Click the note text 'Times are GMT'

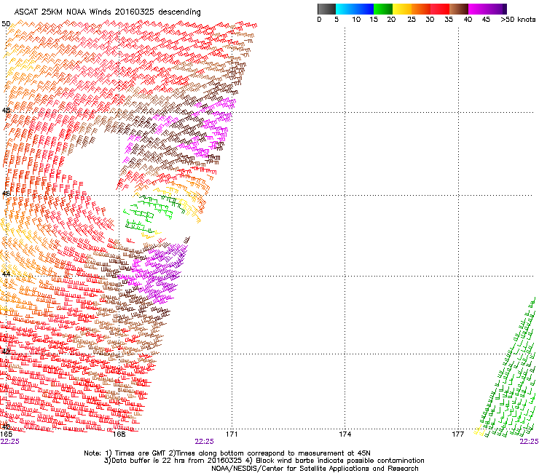[141, 453]
